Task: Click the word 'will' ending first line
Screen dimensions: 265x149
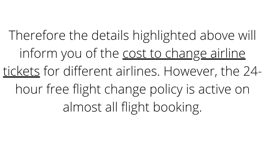Action: [x=247, y=35]
